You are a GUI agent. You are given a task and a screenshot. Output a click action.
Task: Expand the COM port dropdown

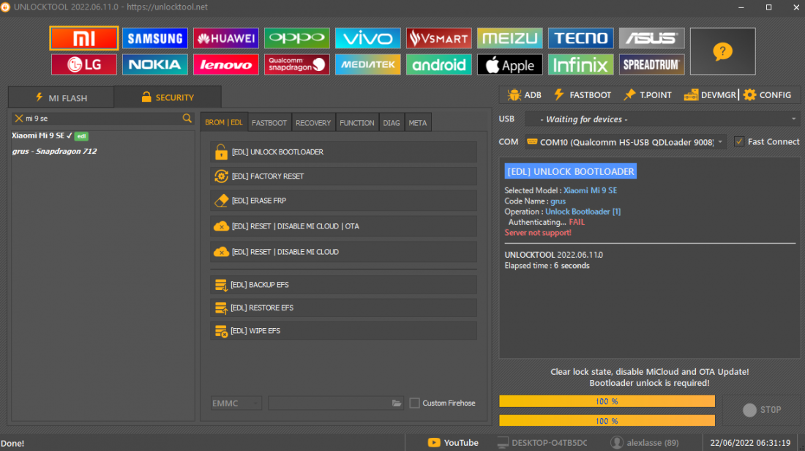(626, 142)
